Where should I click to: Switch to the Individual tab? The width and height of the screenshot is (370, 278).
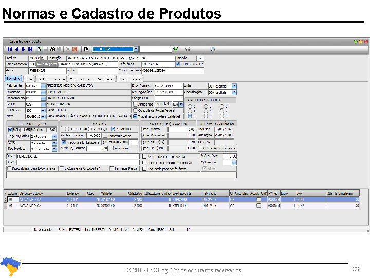coord(13,79)
